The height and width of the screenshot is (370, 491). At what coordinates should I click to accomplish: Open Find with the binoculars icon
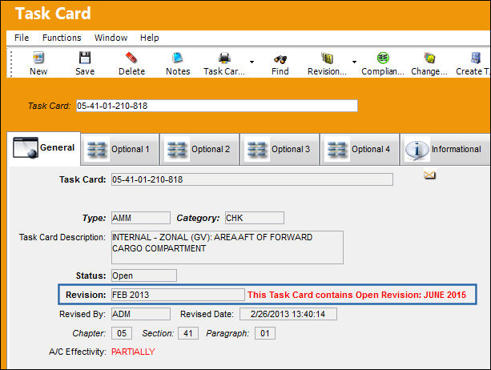pyautogui.click(x=280, y=58)
